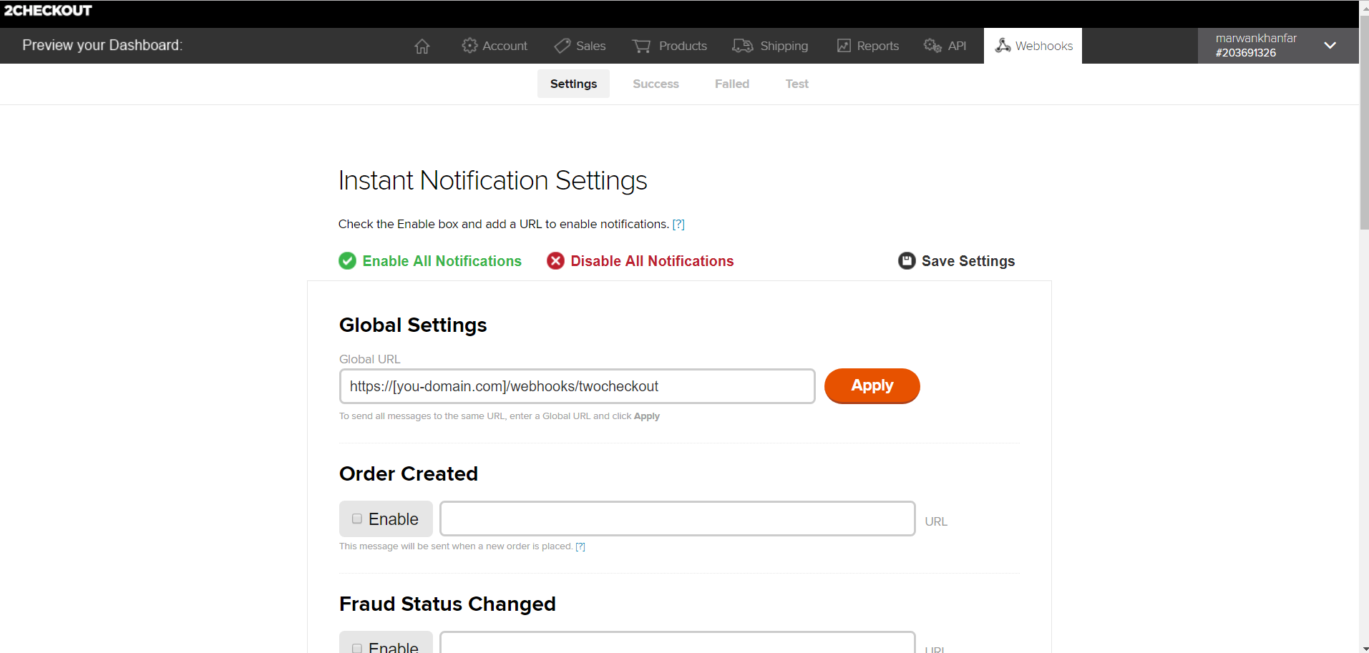1369x653 pixels.
Task: Click the orange Apply button
Action: 872,386
